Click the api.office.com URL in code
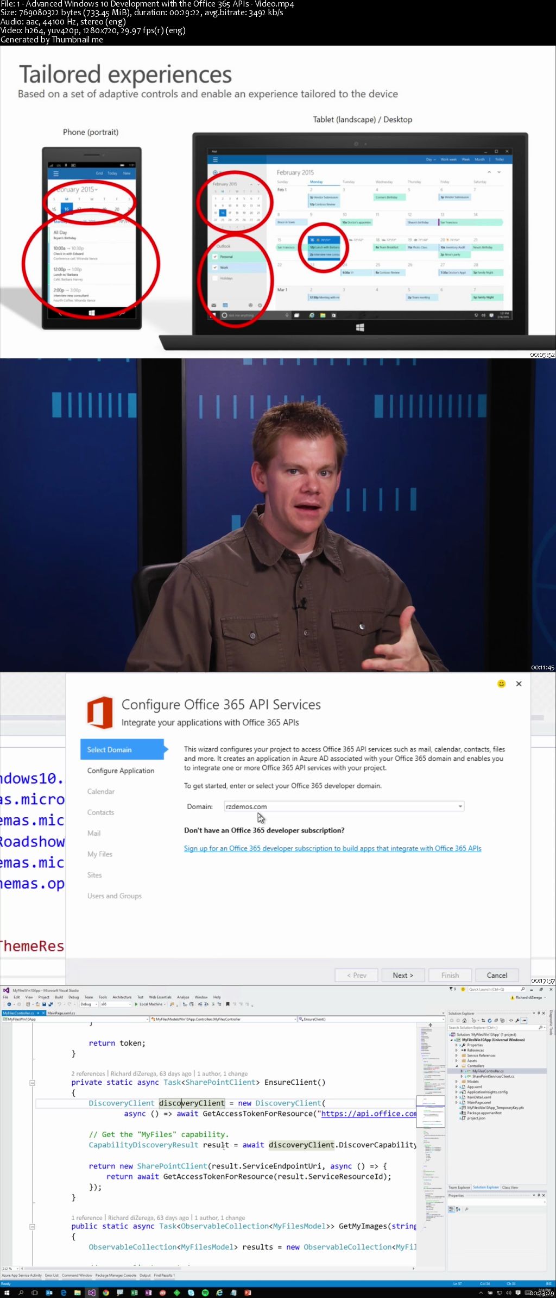The image size is (556, 1298). coord(369,1114)
